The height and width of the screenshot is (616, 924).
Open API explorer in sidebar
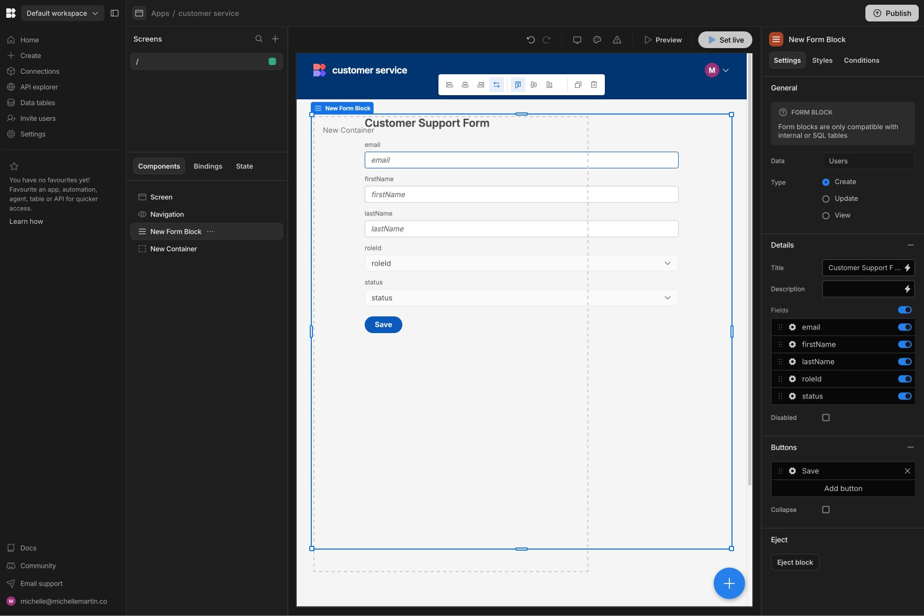tap(39, 87)
